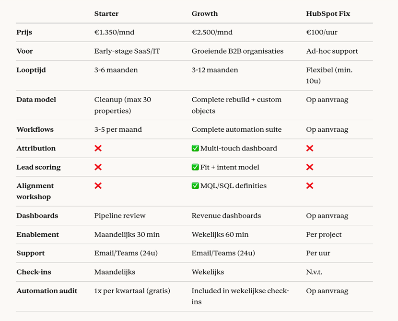Screen dimensions: 398x321
Task: Click the Lead scoring row label
Action: 37,167
